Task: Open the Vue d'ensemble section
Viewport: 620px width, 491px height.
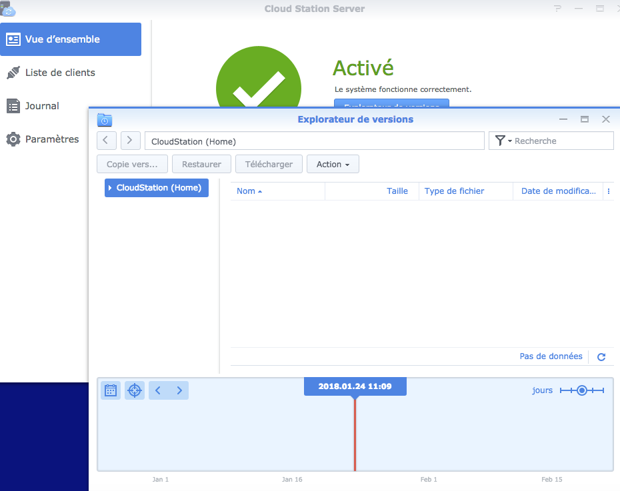Action: [x=71, y=39]
